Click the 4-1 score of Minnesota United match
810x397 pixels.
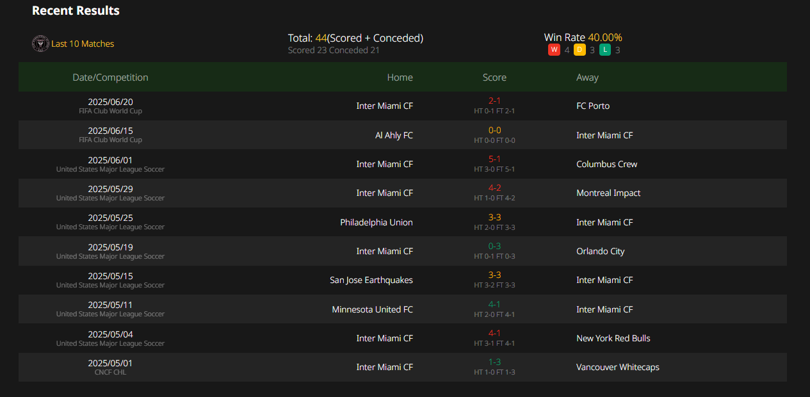pos(494,304)
